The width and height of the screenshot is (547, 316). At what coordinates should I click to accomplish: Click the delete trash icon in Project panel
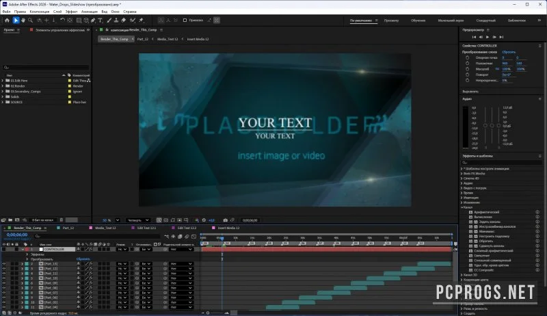(x=62, y=220)
